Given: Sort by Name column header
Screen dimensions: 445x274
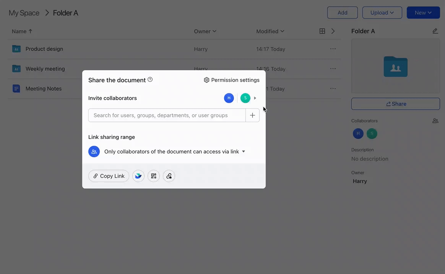Looking at the screenshot, I should [22, 31].
